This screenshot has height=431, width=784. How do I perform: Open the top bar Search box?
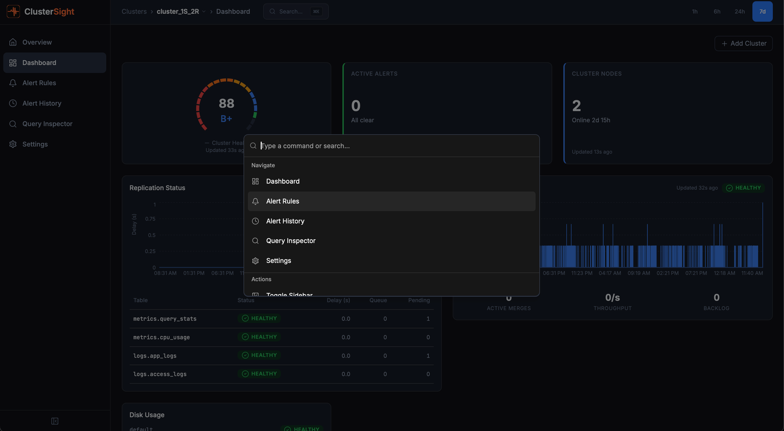(295, 12)
